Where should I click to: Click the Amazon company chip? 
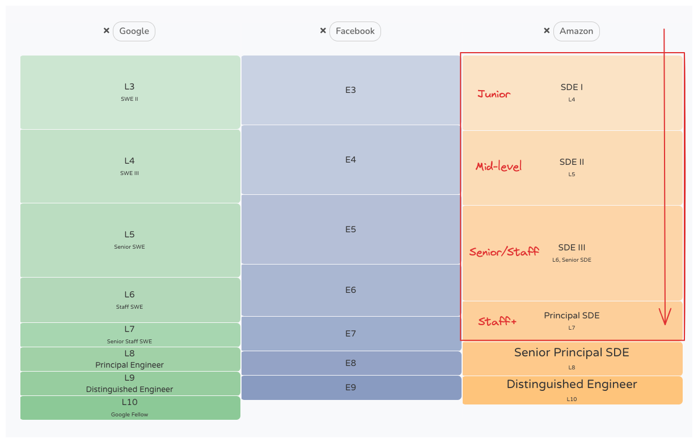(x=576, y=31)
